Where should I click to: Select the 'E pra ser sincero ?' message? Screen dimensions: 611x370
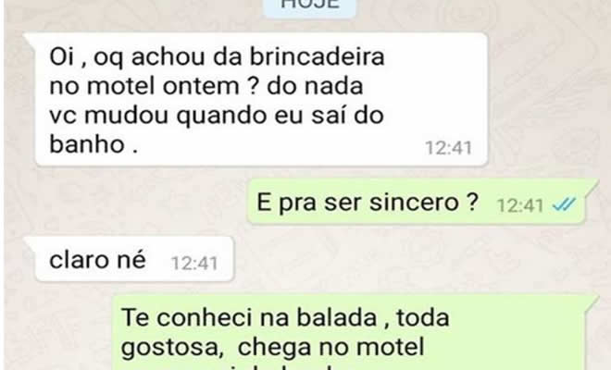coord(417,202)
